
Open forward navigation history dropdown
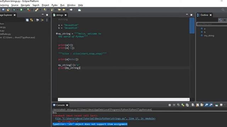click(74, 10)
